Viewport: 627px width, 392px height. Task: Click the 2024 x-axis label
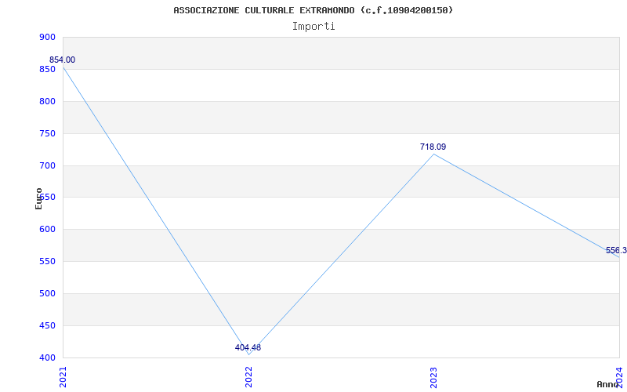pyautogui.click(x=619, y=377)
